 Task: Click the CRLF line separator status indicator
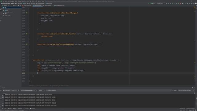click(184, 110)
